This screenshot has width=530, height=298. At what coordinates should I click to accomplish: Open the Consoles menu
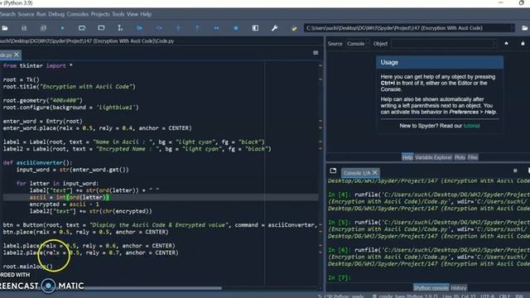coord(77,14)
